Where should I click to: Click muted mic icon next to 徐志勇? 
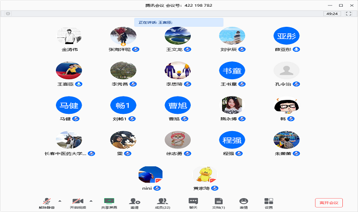pos(188,153)
